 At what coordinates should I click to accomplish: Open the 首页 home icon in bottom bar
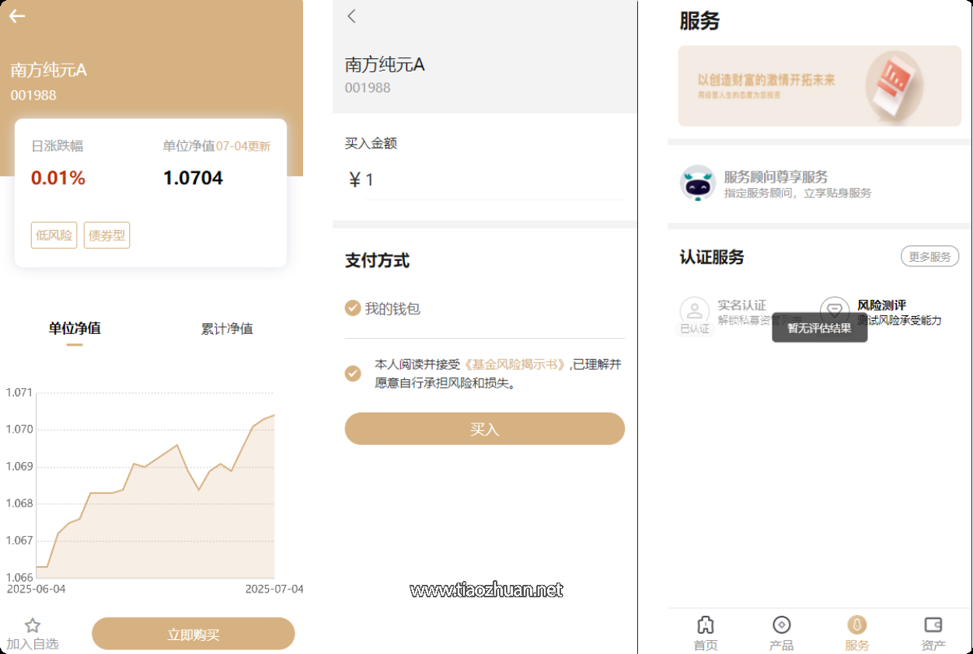click(706, 624)
